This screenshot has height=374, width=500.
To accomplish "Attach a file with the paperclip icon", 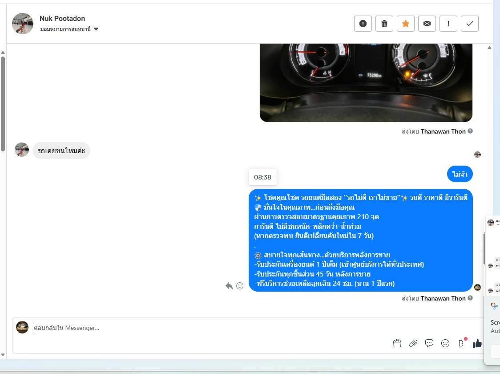I will click(x=413, y=343).
